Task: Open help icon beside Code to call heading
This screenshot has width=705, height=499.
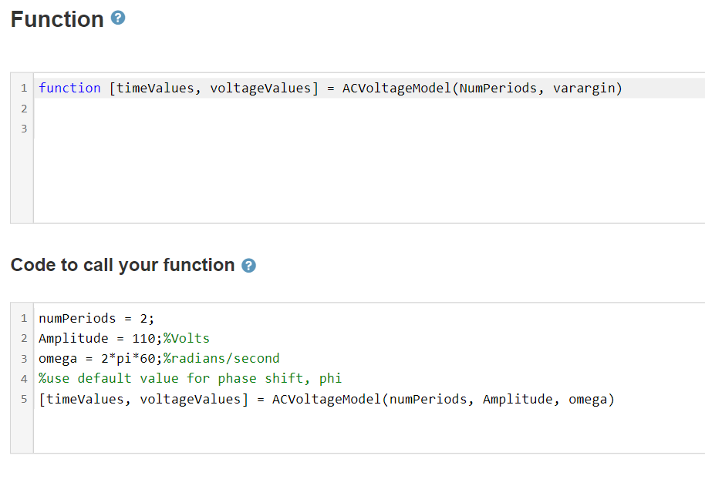Action: pyautogui.click(x=248, y=266)
